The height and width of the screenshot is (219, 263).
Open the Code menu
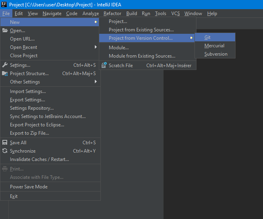[72, 14]
